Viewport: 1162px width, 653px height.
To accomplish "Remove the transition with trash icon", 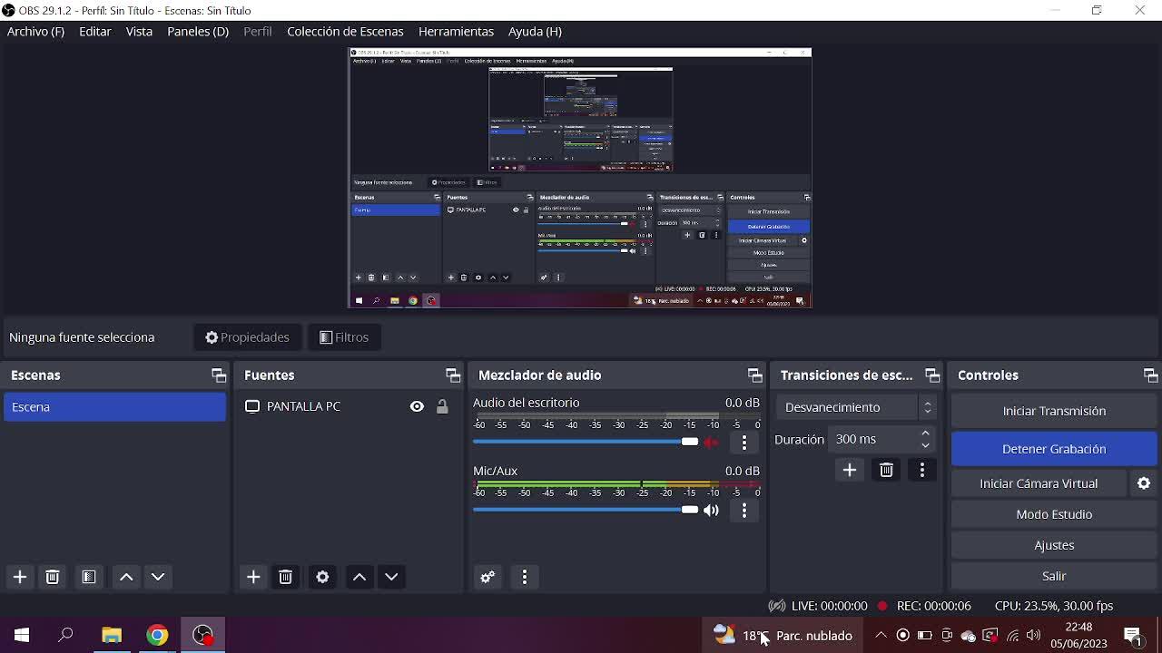I will click(886, 470).
